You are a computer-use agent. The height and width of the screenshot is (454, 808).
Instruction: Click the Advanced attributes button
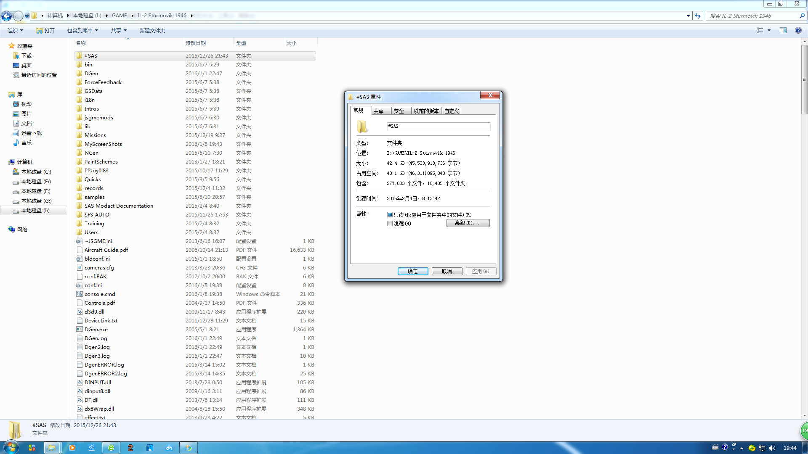point(468,223)
